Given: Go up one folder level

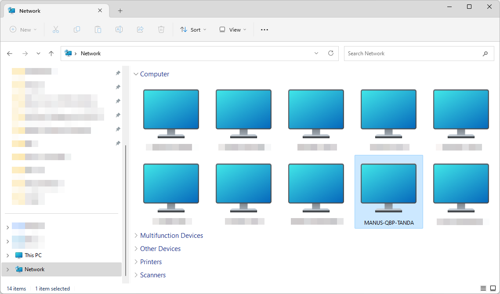Looking at the screenshot, I should pos(51,54).
